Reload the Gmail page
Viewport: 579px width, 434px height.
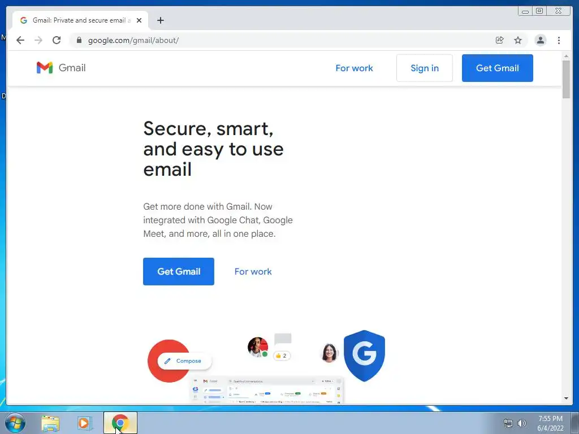click(57, 40)
